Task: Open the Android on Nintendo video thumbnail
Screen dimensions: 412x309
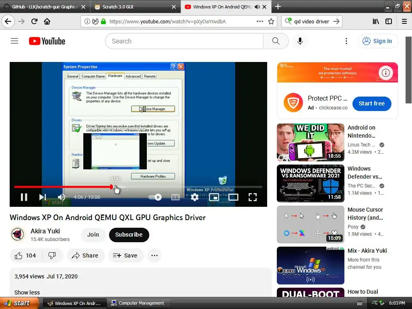Action: click(x=310, y=142)
